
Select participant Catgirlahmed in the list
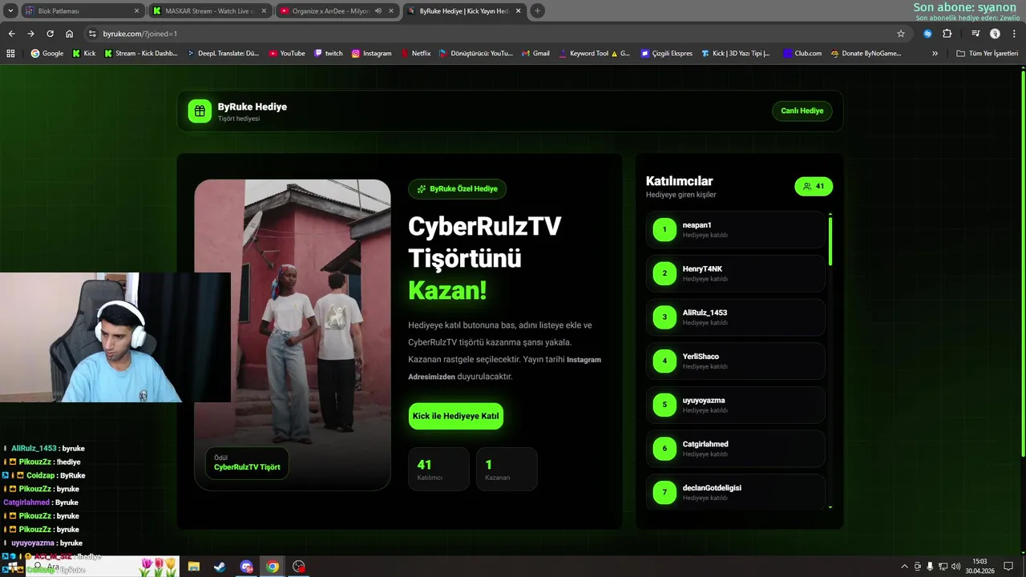pyautogui.click(x=735, y=449)
